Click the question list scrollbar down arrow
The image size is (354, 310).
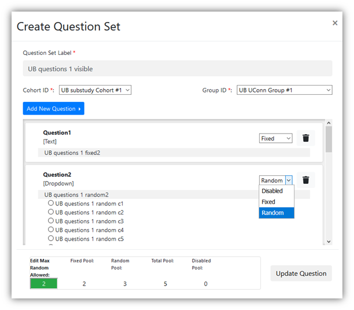(329, 242)
